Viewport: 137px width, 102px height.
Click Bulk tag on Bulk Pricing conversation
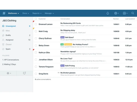tap(62, 66)
